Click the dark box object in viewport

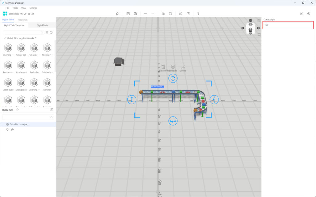click(119, 61)
